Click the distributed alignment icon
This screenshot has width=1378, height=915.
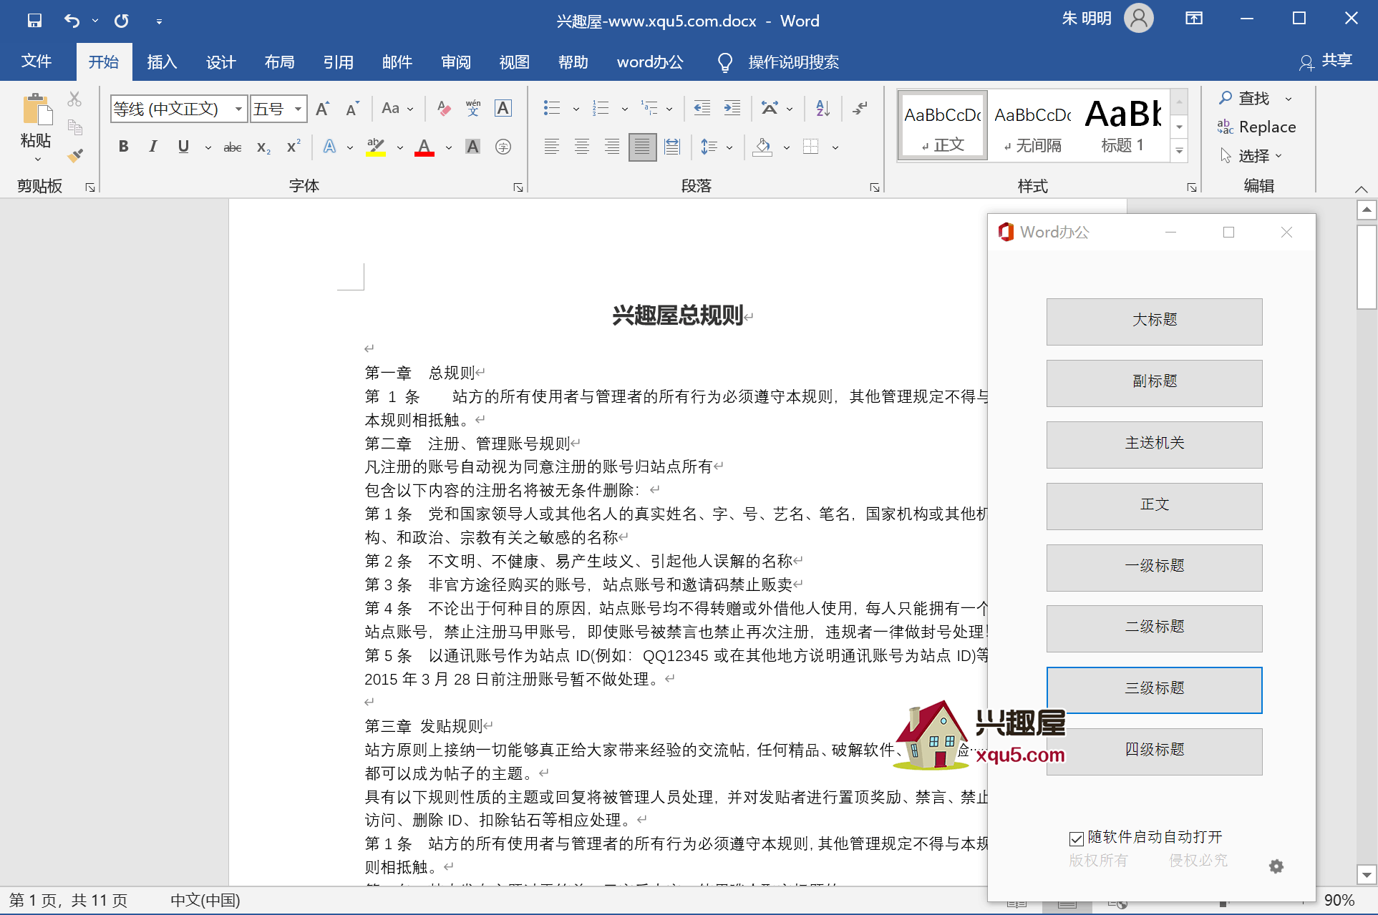pyautogui.click(x=672, y=147)
